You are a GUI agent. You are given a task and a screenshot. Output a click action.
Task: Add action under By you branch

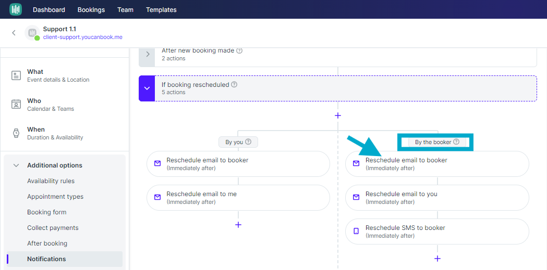[238, 225]
